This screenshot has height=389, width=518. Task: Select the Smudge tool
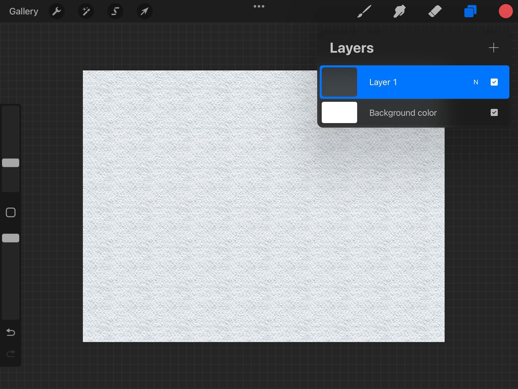click(x=399, y=11)
